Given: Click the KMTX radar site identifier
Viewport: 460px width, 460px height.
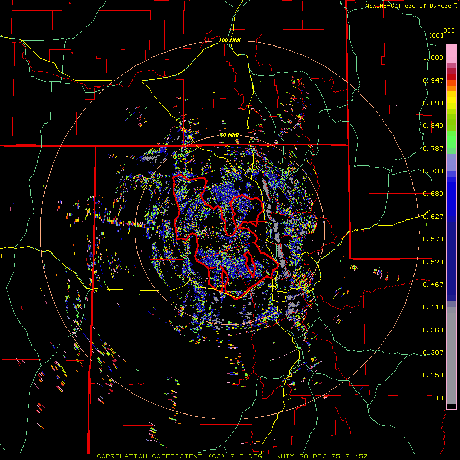Looking at the screenshot, I should [x=286, y=456].
